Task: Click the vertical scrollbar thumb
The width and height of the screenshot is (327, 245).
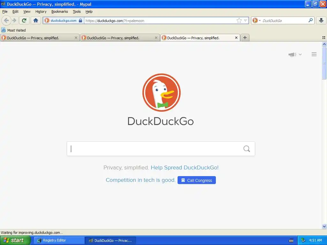Action: point(324,63)
